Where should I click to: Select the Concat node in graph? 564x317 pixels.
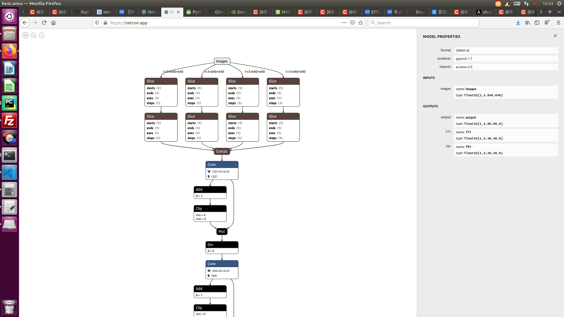pyautogui.click(x=221, y=151)
